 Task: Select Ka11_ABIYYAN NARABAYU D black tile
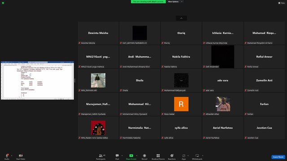click(x=139, y=33)
